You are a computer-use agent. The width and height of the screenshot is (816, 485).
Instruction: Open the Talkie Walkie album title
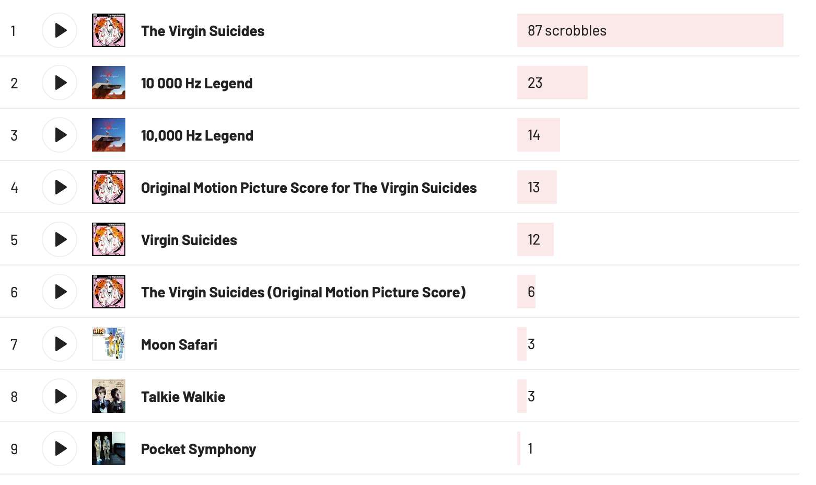[183, 397]
